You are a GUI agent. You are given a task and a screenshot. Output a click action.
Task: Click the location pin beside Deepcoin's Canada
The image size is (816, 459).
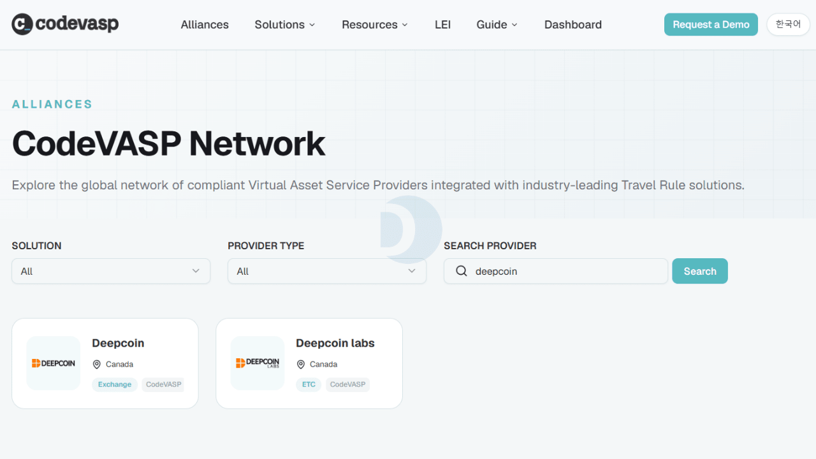pos(97,365)
